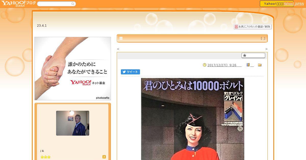Open the question mark help icon
This screenshot has height=160, width=306.
[x=104, y=157]
